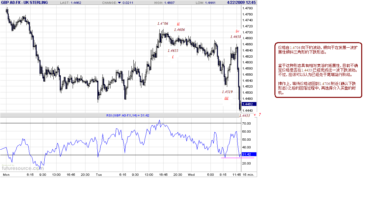
Task: Click the LOW: 1.4441 value
Action: [205, 3]
